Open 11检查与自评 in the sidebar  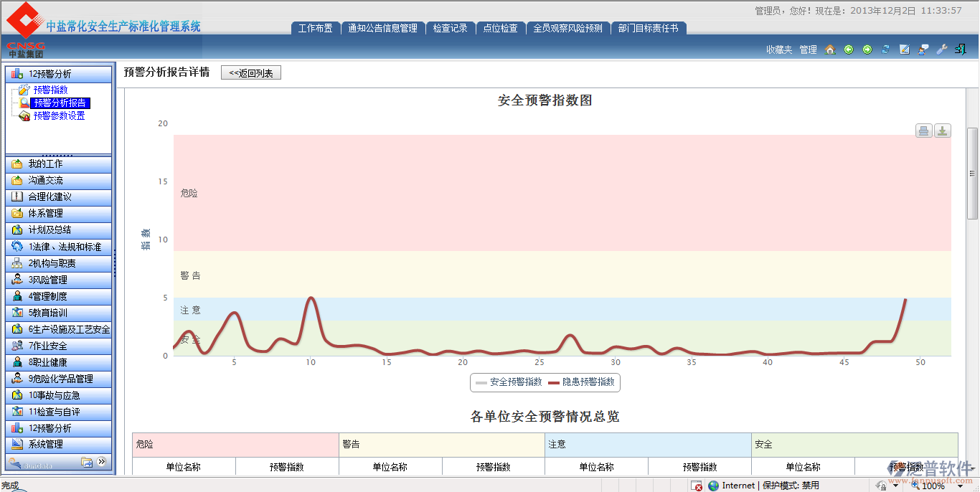(59, 412)
